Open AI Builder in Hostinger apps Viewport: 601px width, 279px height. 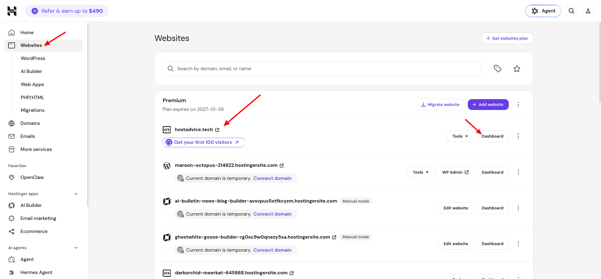31,205
